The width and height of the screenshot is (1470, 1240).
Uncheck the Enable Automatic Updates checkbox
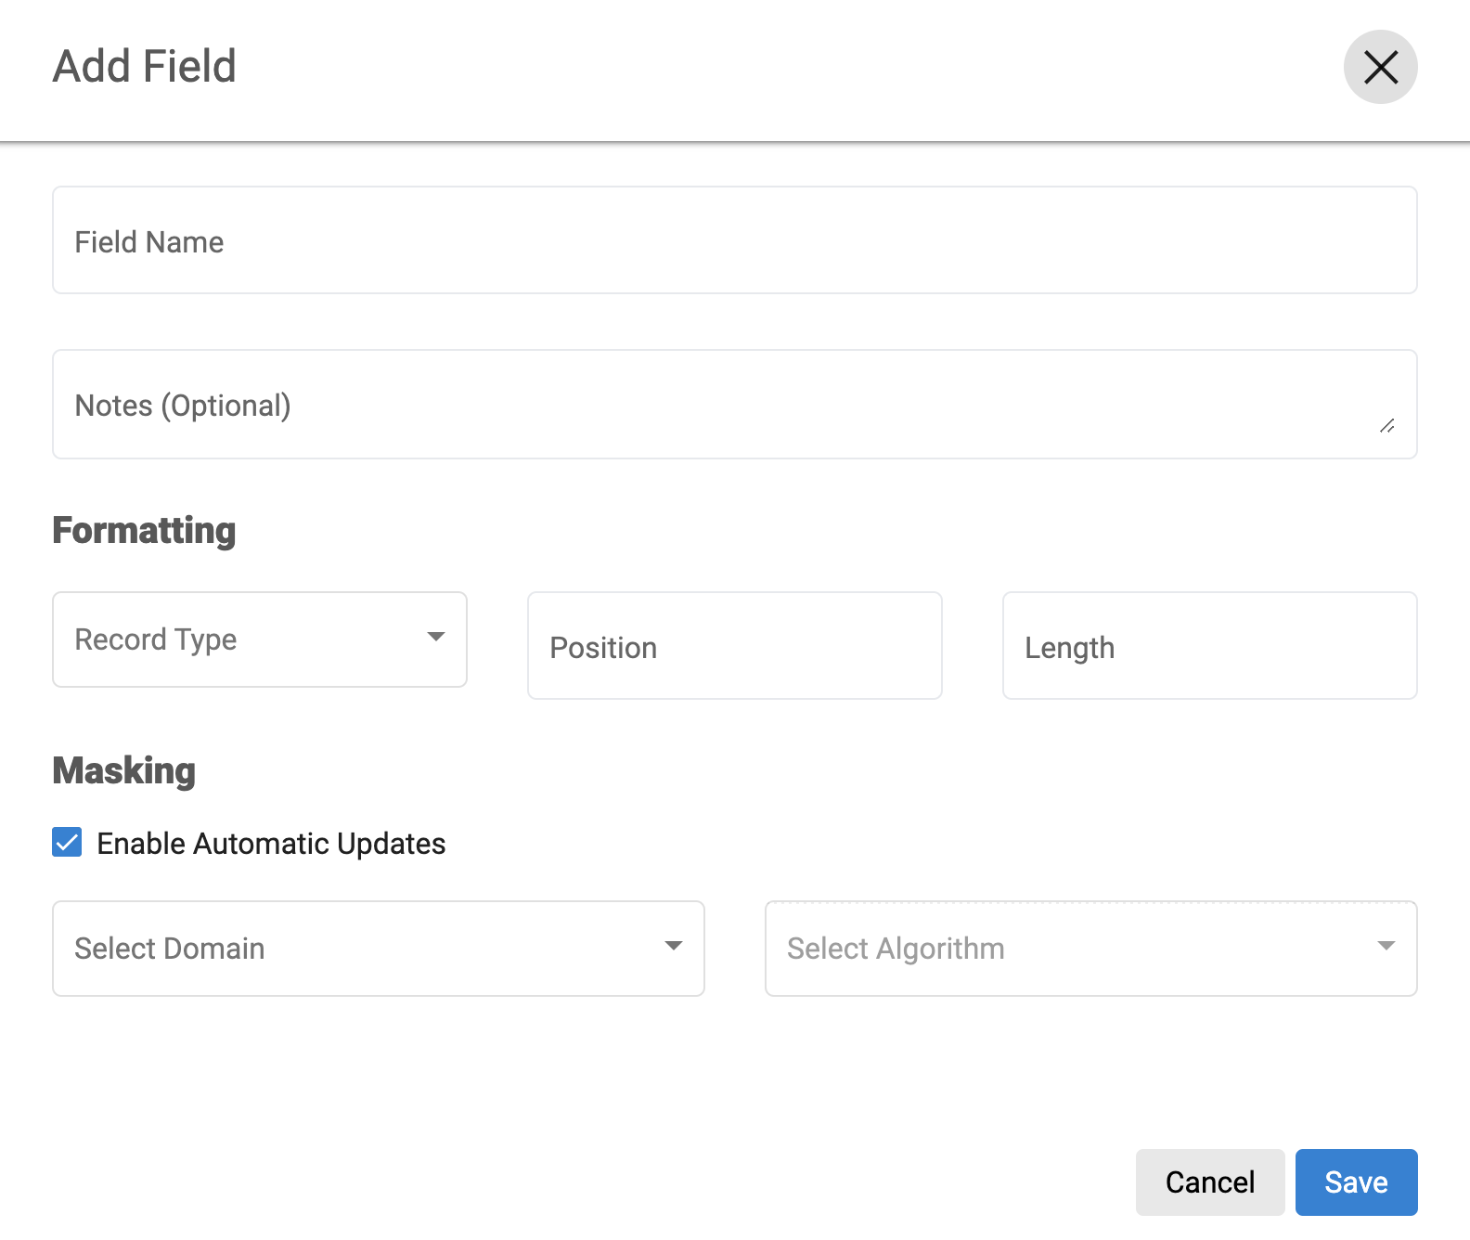67,843
